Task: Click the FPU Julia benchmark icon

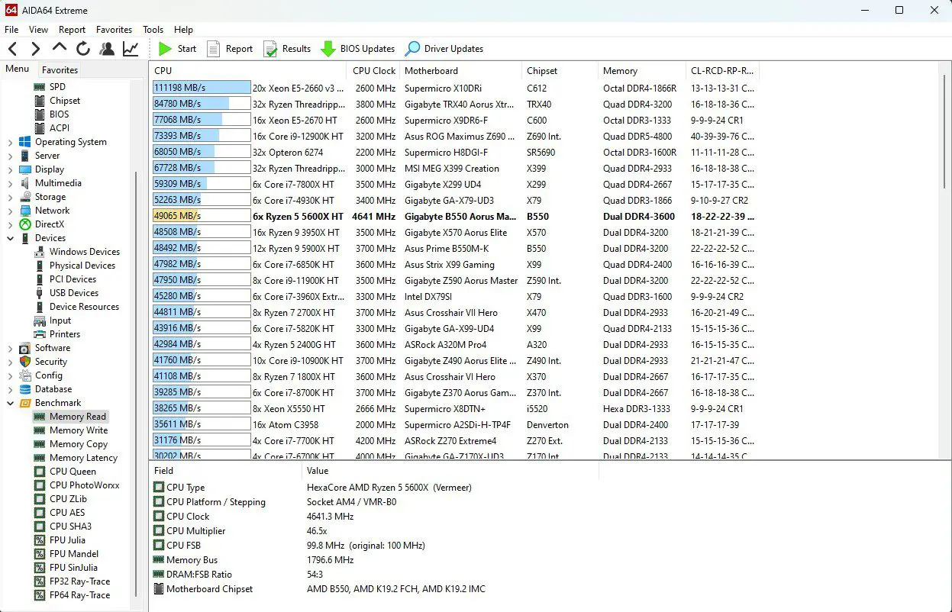Action: click(x=40, y=540)
